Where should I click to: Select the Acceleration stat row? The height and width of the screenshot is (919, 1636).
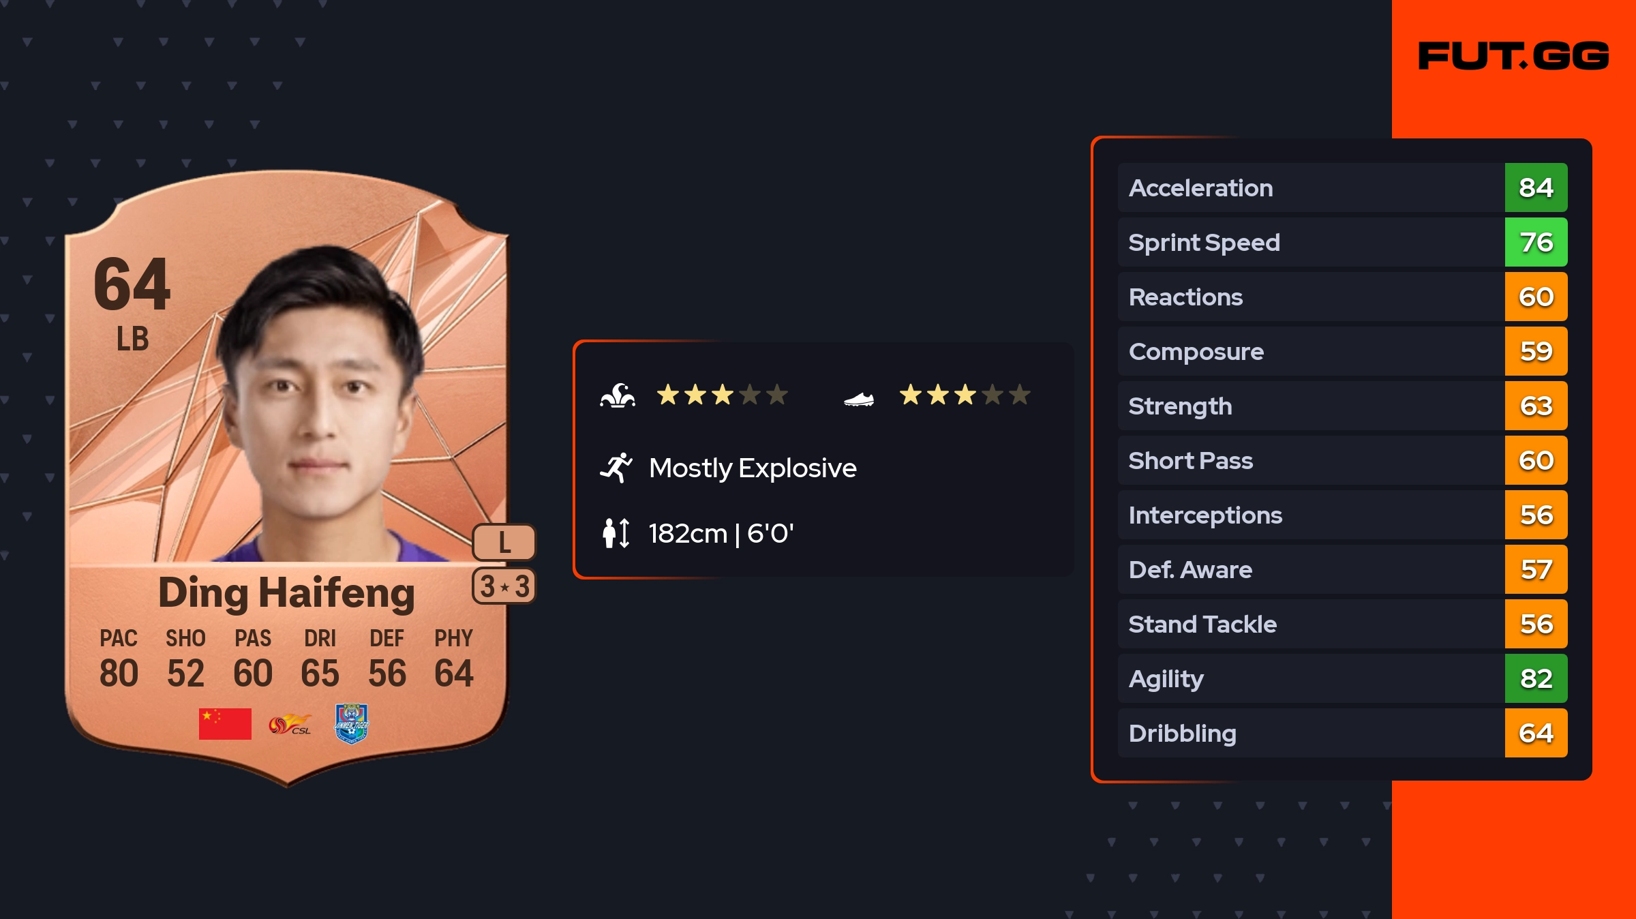(1343, 187)
